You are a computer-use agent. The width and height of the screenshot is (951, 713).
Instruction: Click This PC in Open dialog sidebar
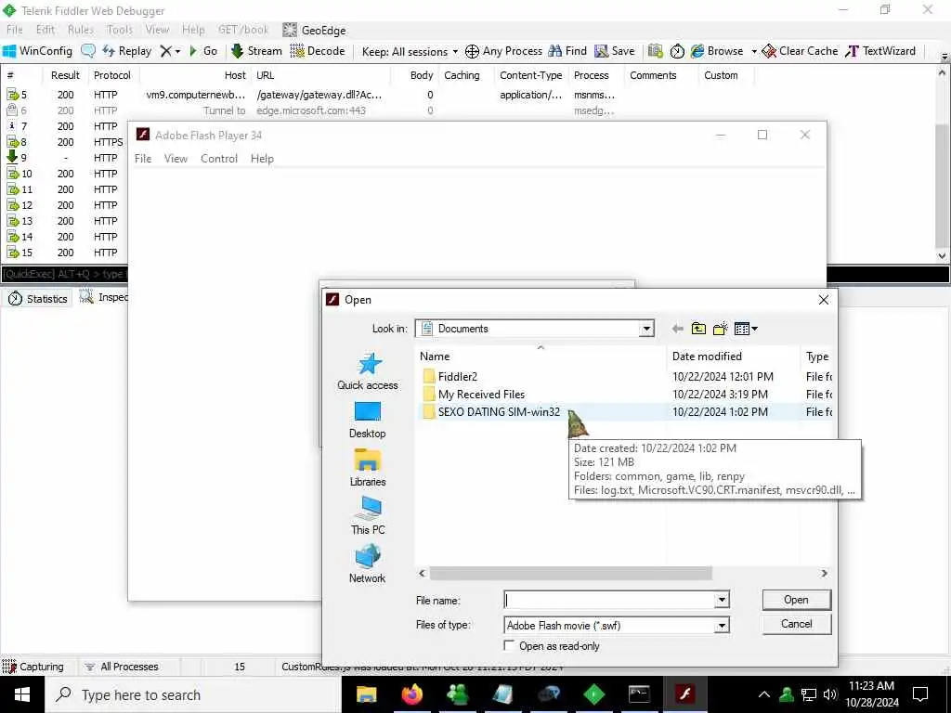(x=368, y=515)
